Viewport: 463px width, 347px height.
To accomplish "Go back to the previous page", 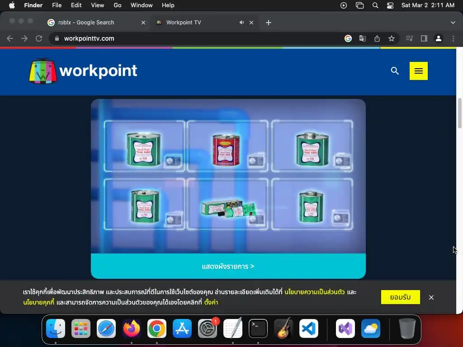I will point(10,38).
